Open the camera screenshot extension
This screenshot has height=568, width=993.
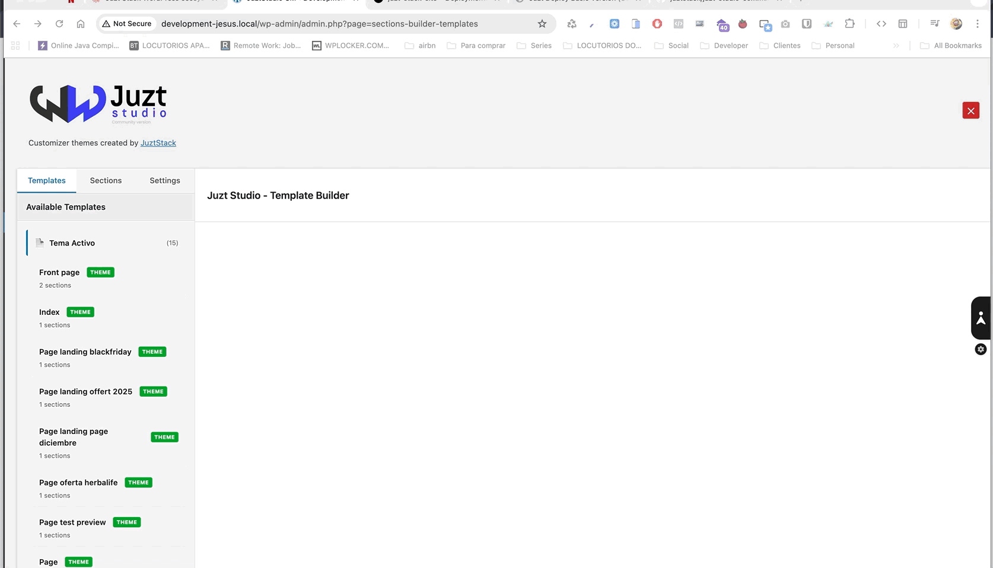tap(785, 24)
